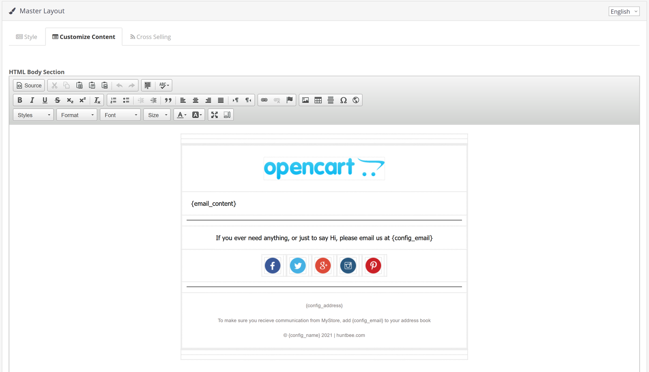Click the Increase Indent icon
This screenshot has width=649, height=372.
[x=153, y=100]
